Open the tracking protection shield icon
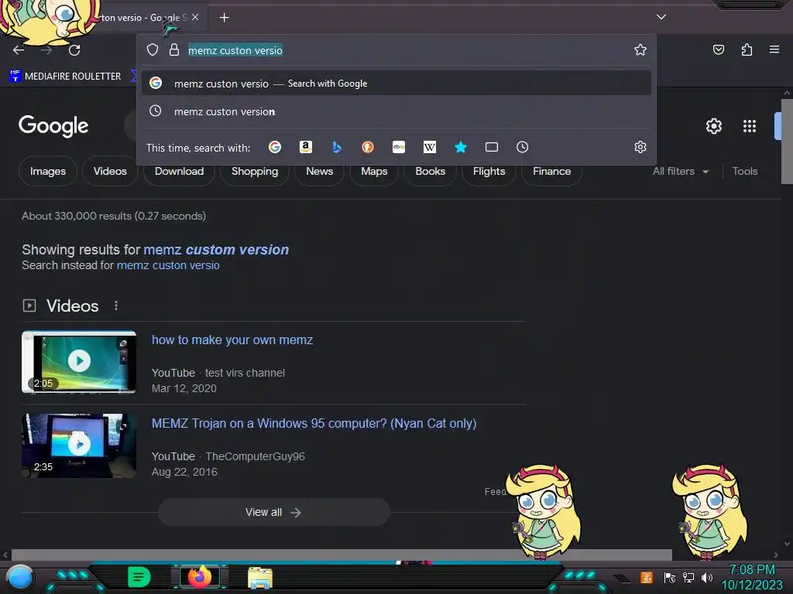Image resolution: width=793 pixels, height=594 pixels. (x=153, y=49)
